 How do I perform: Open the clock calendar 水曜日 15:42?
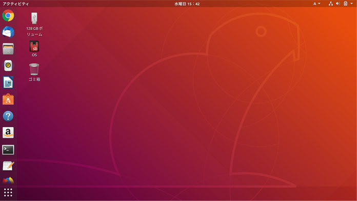[x=187, y=4]
